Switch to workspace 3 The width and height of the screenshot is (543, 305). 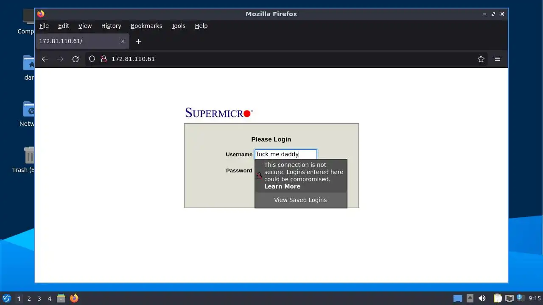click(39, 299)
